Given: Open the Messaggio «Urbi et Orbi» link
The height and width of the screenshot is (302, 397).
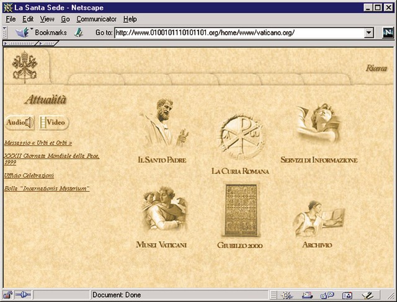Looking at the screenshot, I should pos(38,143).
